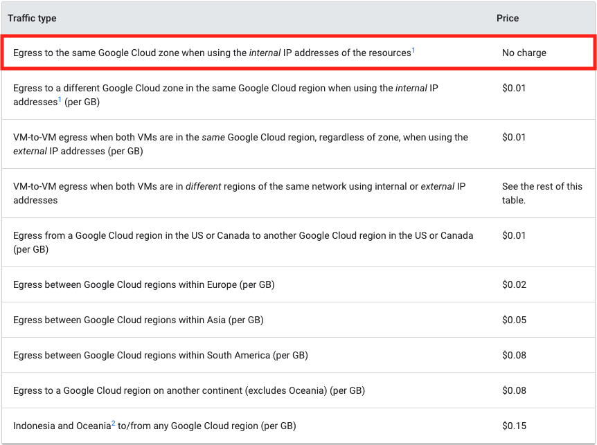Viewport: 597px width, 445px height.
Task: Click $0.01 price for same region VM-to-VM egress
Action: pyautogui.click(x=514, y=137)
